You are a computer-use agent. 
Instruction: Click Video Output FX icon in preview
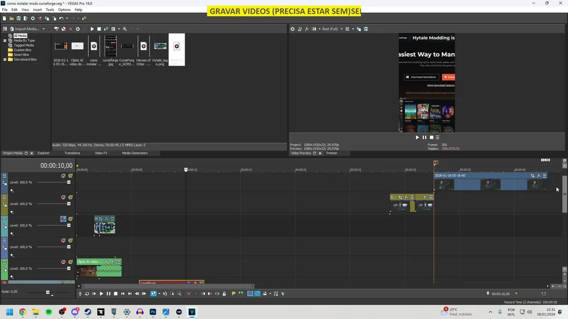[x=307, y=29]
